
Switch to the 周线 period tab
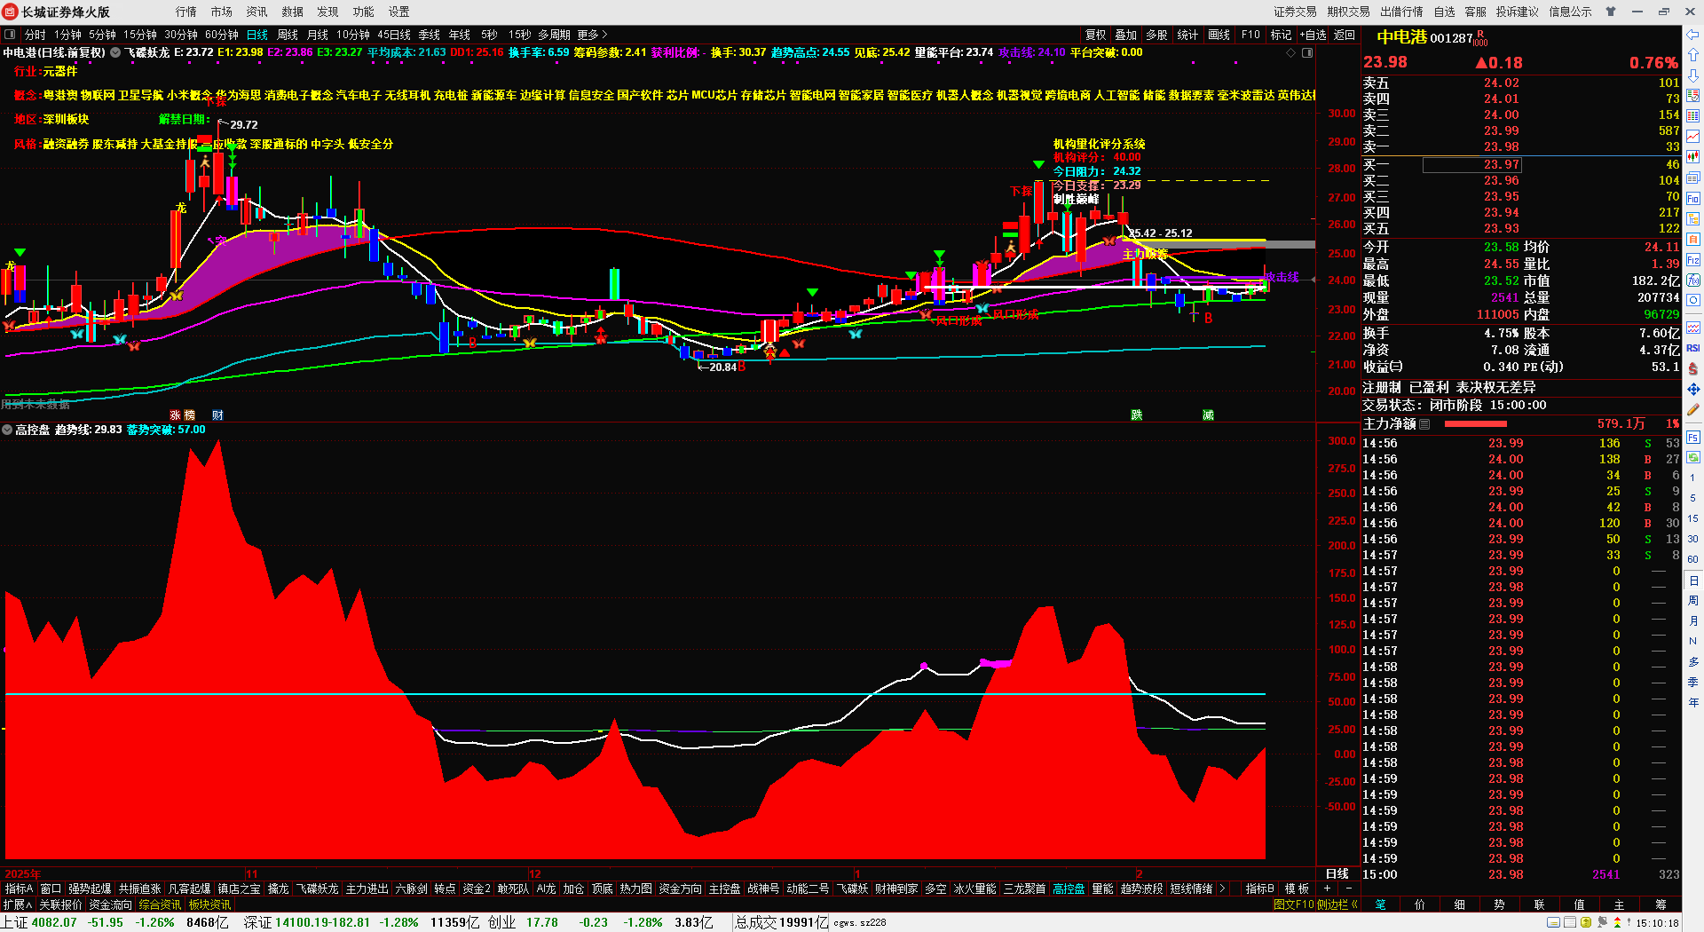pyautogui.click(x=288, y=35)
